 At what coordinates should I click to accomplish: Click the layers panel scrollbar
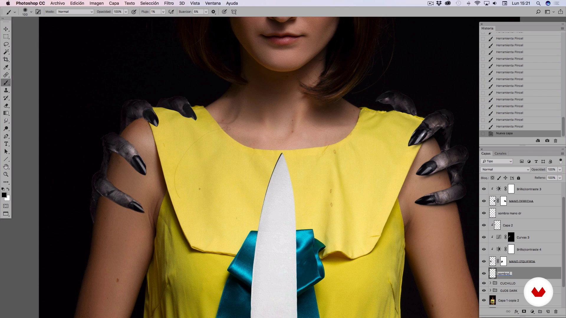563,241
